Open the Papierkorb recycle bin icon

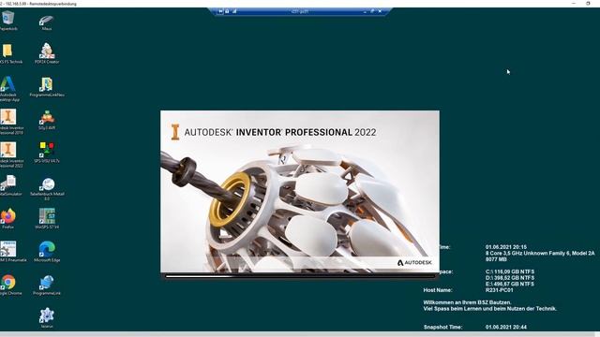pos(7,19)
